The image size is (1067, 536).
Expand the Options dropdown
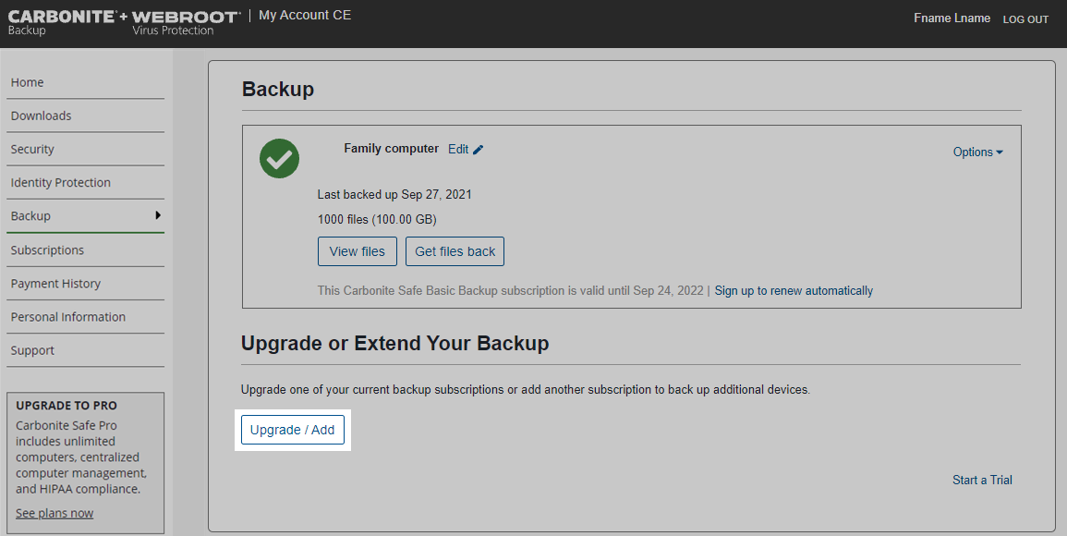coord(977,152)
